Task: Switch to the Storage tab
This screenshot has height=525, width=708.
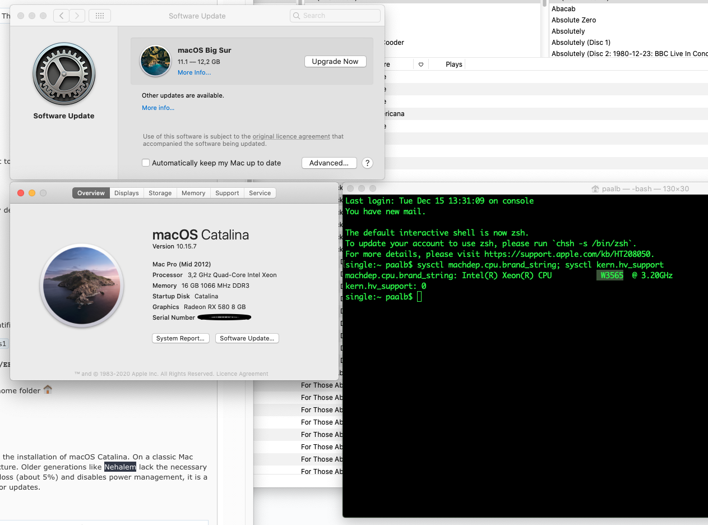Action: 160,193
